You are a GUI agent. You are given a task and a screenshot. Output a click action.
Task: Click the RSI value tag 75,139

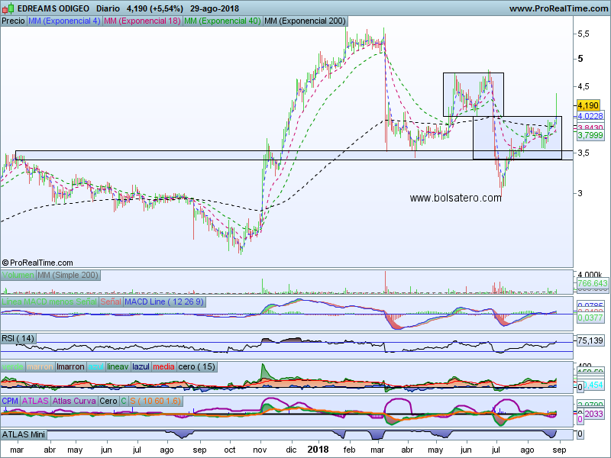590,340
